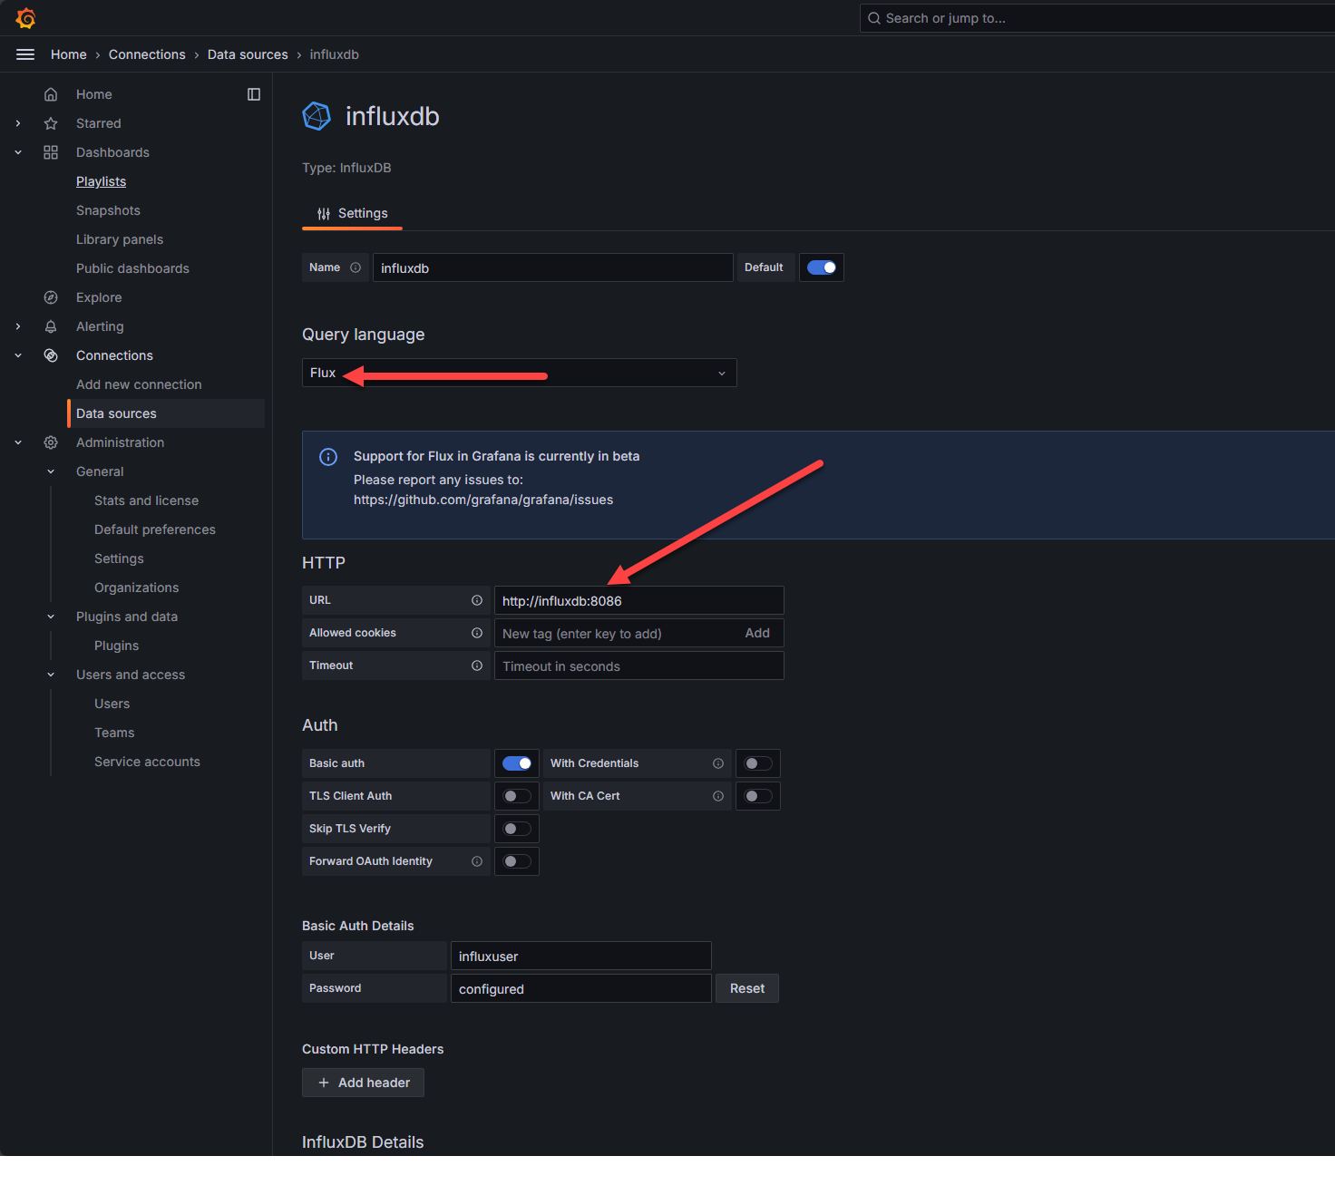
Task: Click the Connections icon in sidebar
Action: (51, 355)
